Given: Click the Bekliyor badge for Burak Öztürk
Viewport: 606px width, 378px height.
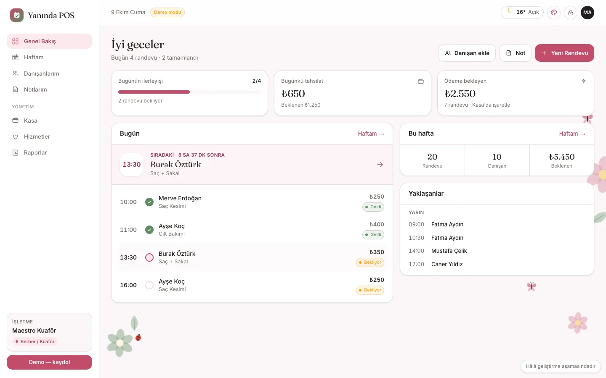Looking at the screenshot, I should [370, 262].
